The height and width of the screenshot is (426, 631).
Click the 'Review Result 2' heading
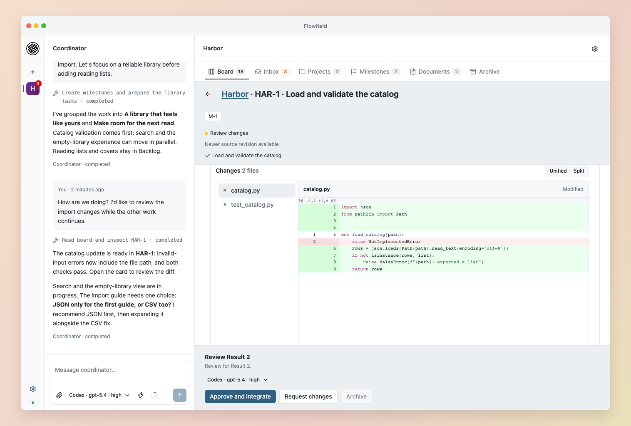pyautogui.click(x=227, y=357)
